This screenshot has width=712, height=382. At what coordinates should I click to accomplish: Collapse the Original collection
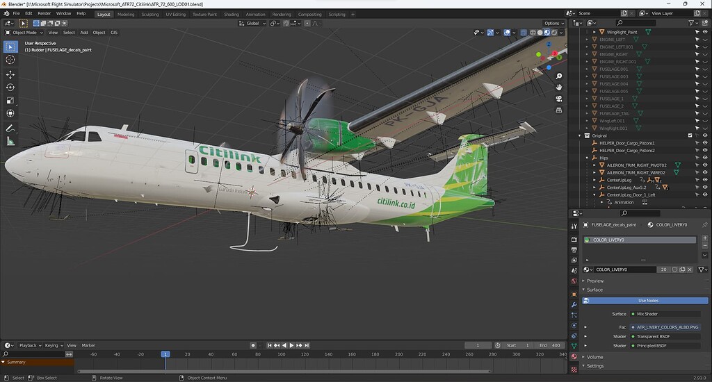click(x=579, y=135)
